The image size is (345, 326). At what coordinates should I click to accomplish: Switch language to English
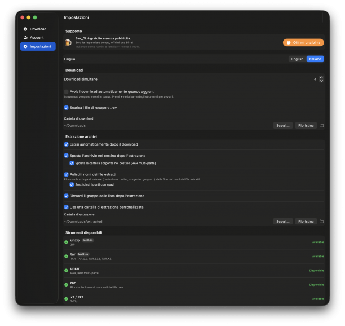pos(297,59)
